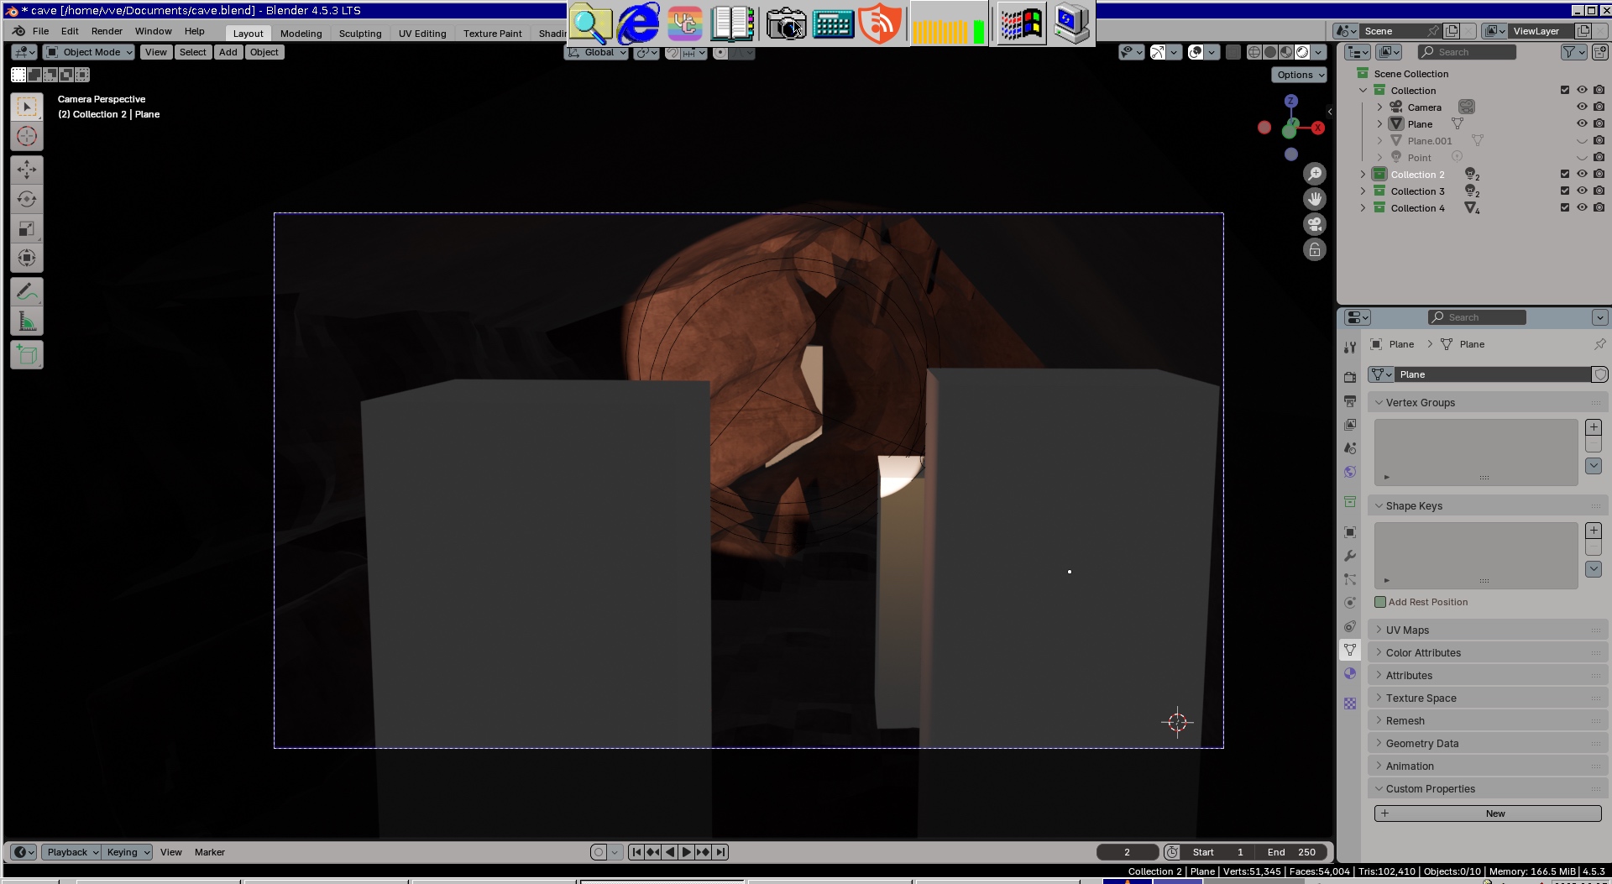Click New custom property button
This screenshot has width=1612, height=884.
click(1487, 813)
